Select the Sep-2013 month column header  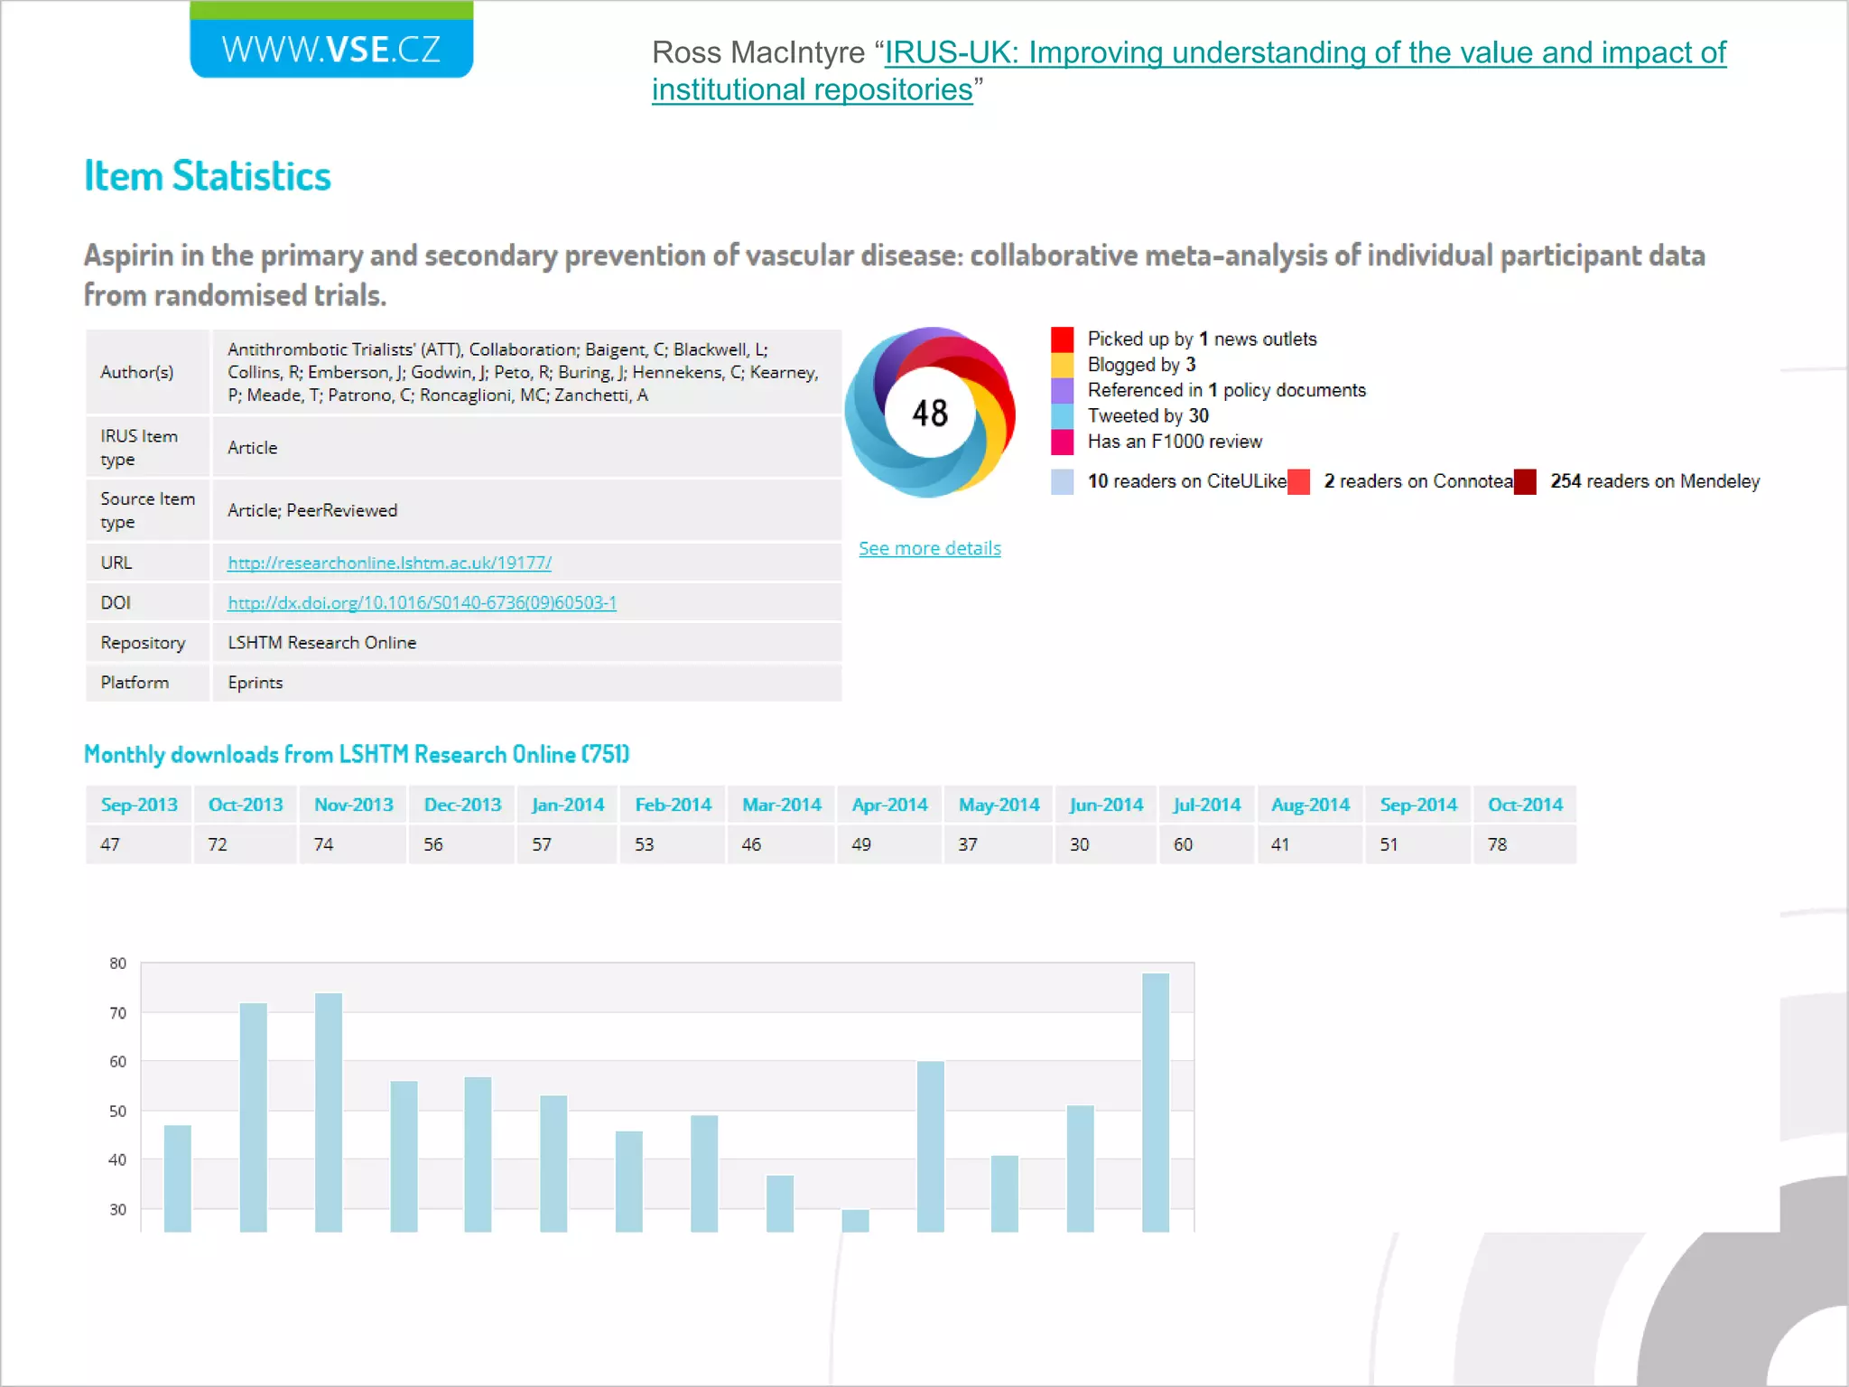pyautogui.click(x=139, y=805)
